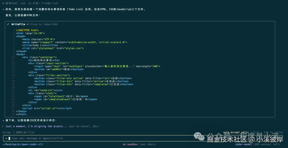Click the link stylesheet 'styles.css' line
The width and height of the screenshot is (288, 148).
[x=53, y=48]
